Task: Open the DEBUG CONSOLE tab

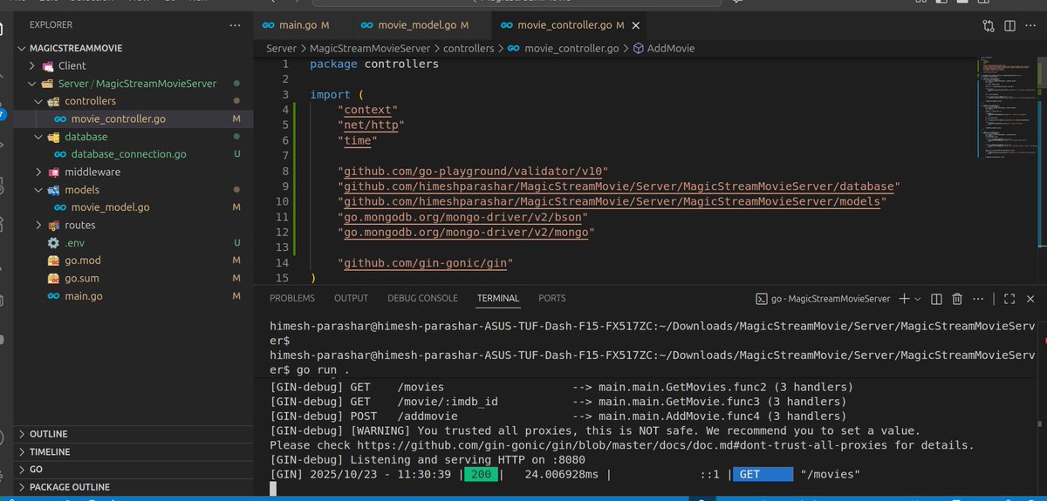Action: 422,298
